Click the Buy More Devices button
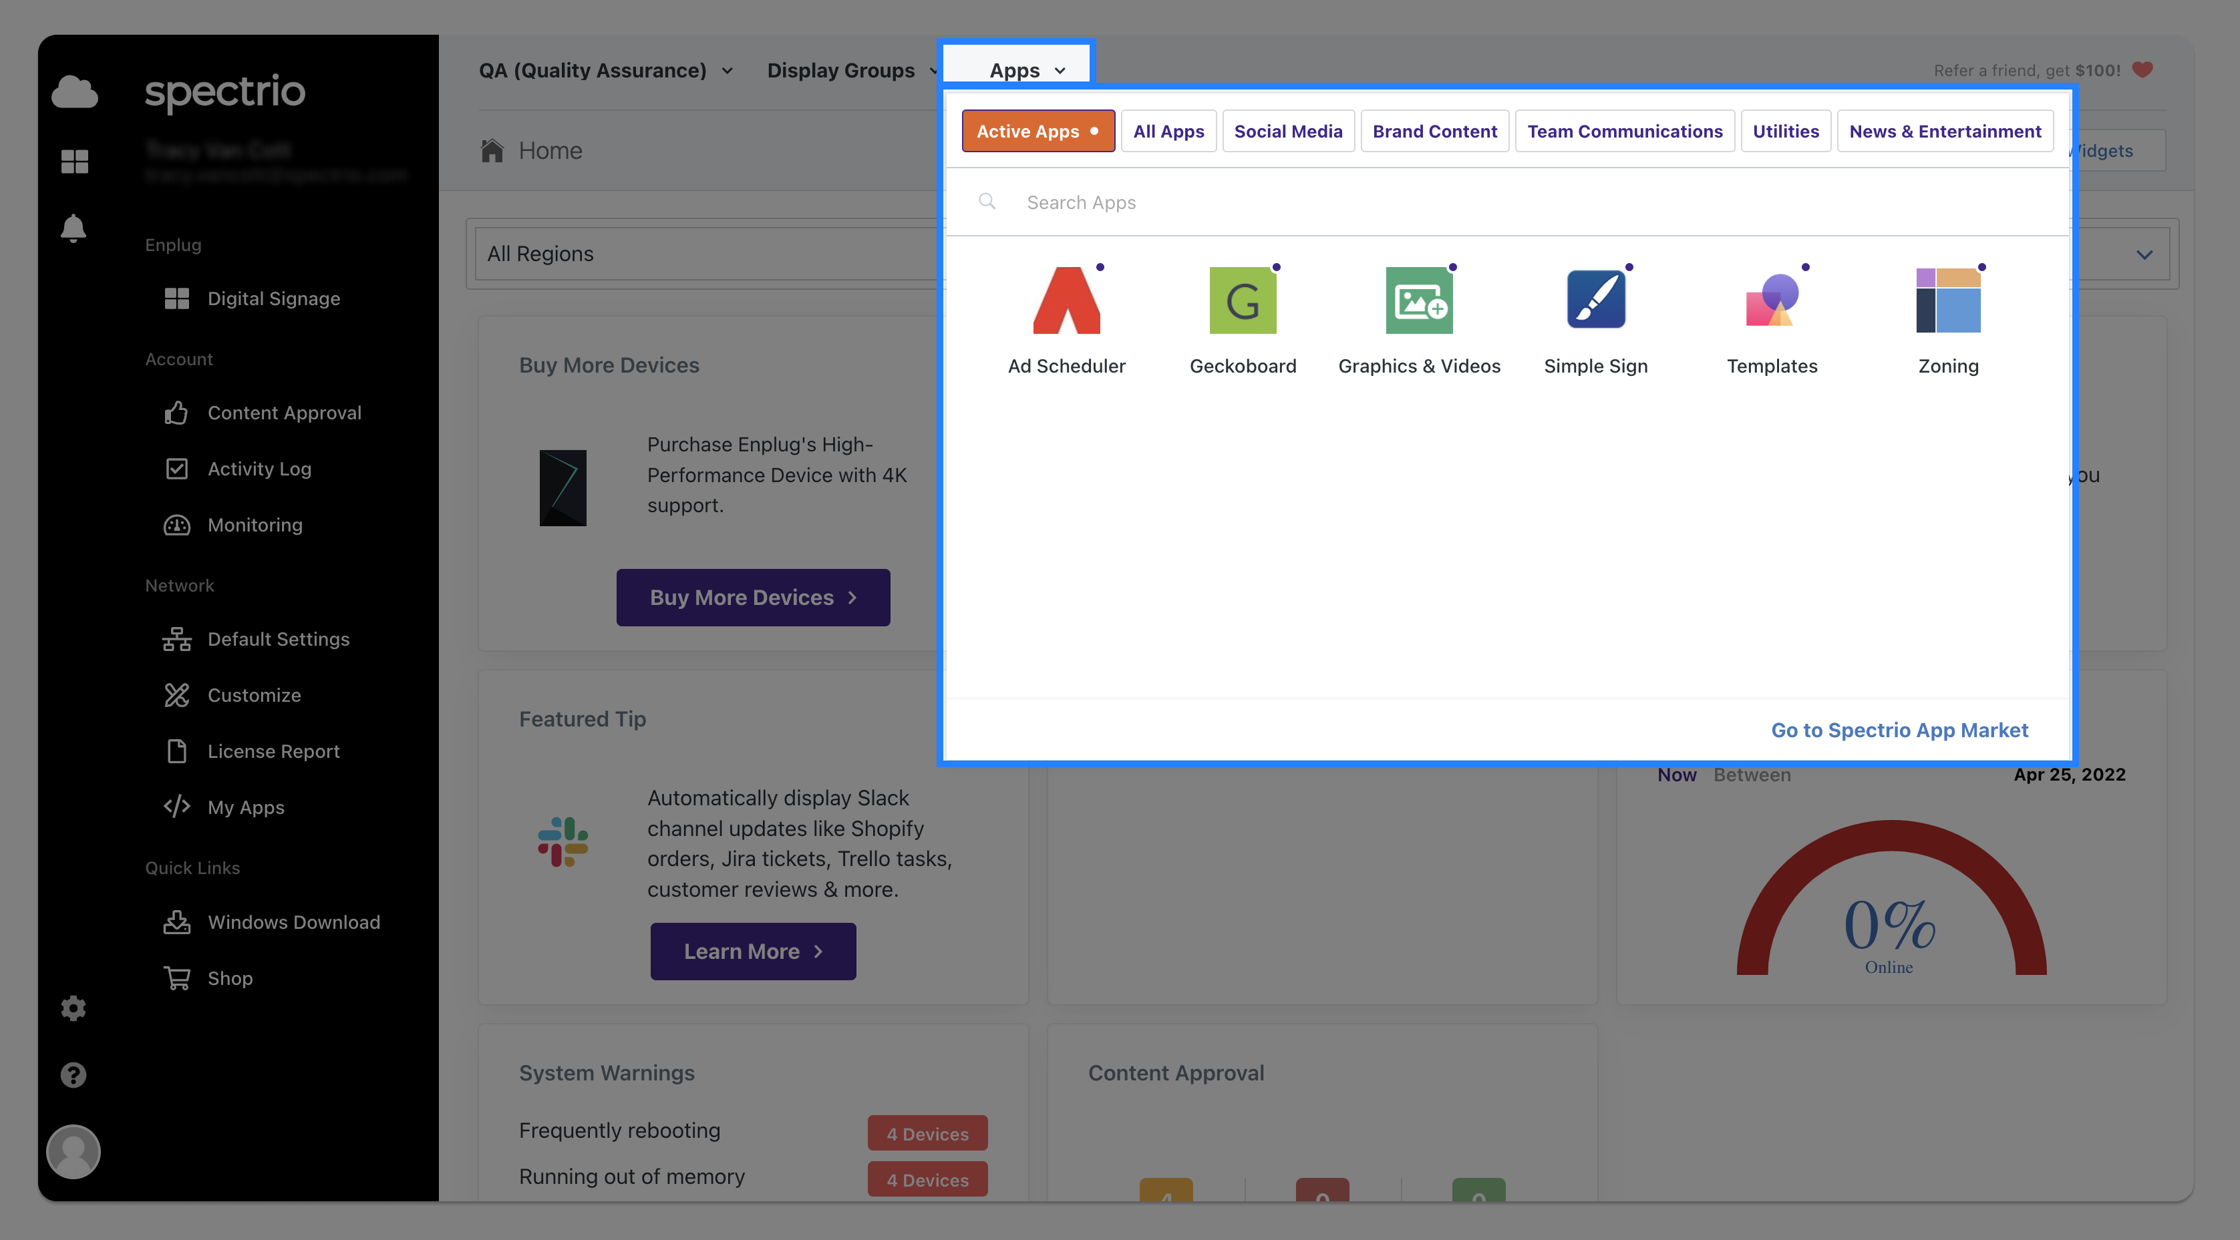The width and height of the screenshot is (2240, 1240). tap(753, 597)
